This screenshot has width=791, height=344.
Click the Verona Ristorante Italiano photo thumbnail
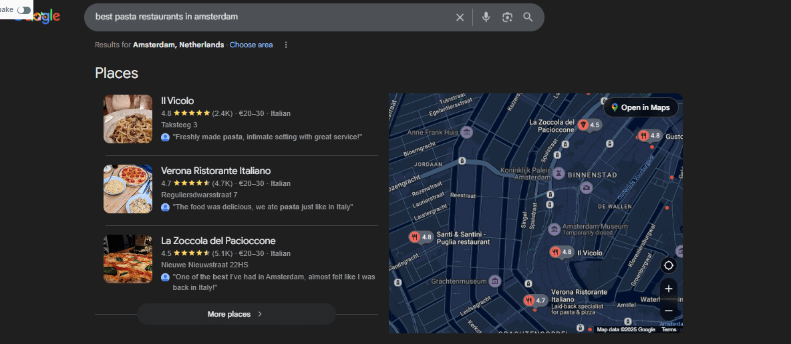[128, 189]
